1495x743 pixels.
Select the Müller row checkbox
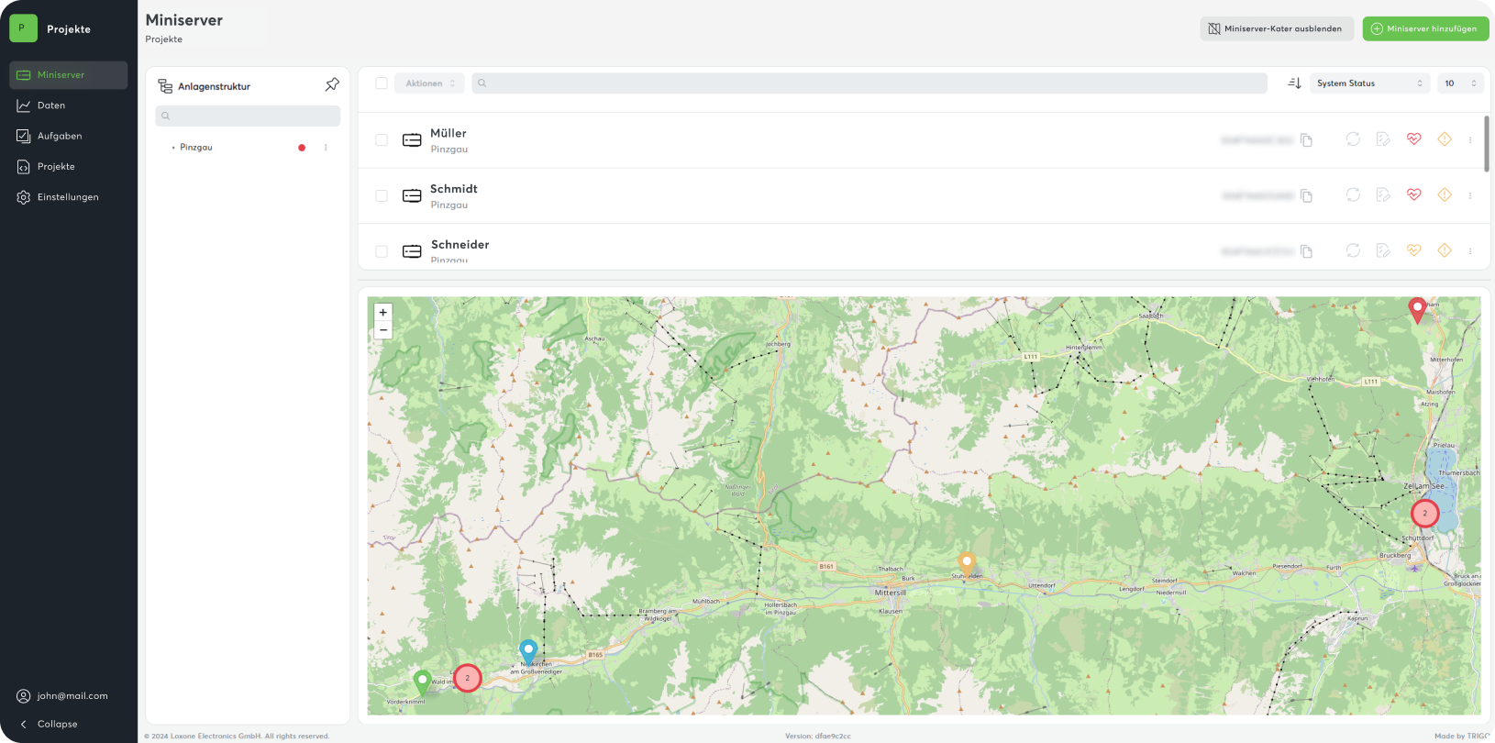pyautogui.click(x=382, y=140)
